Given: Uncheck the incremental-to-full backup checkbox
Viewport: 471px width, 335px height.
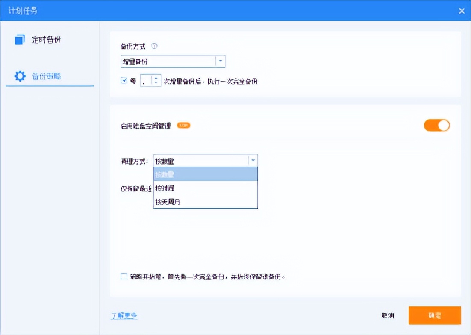Looking at the screenshot, I should click(x=123, y=80).
